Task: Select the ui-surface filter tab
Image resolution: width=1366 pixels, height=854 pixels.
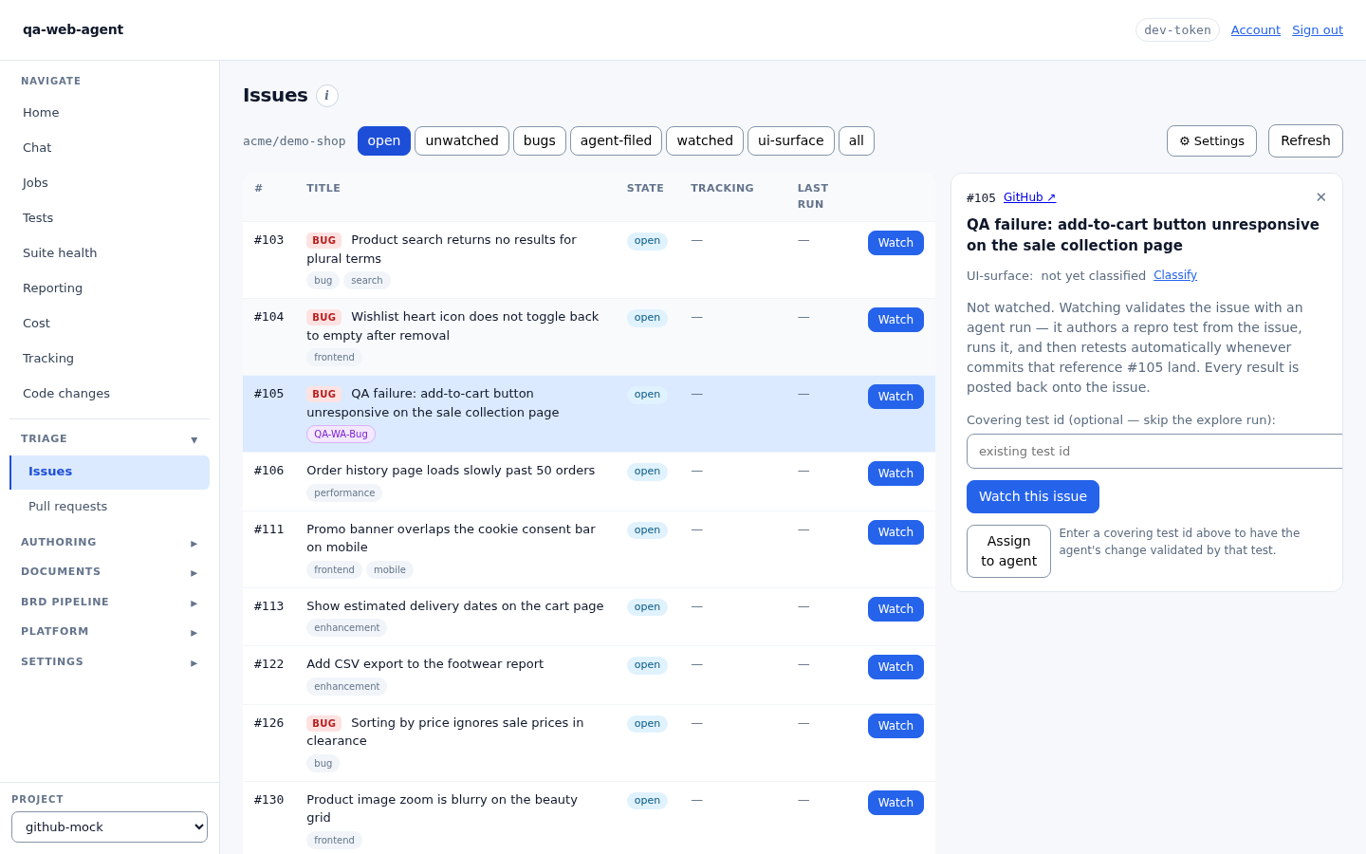Action: pos(791,140)
